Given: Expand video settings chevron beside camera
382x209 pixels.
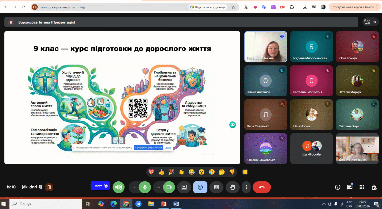Looking at the screenshot, I should [159, 187].
